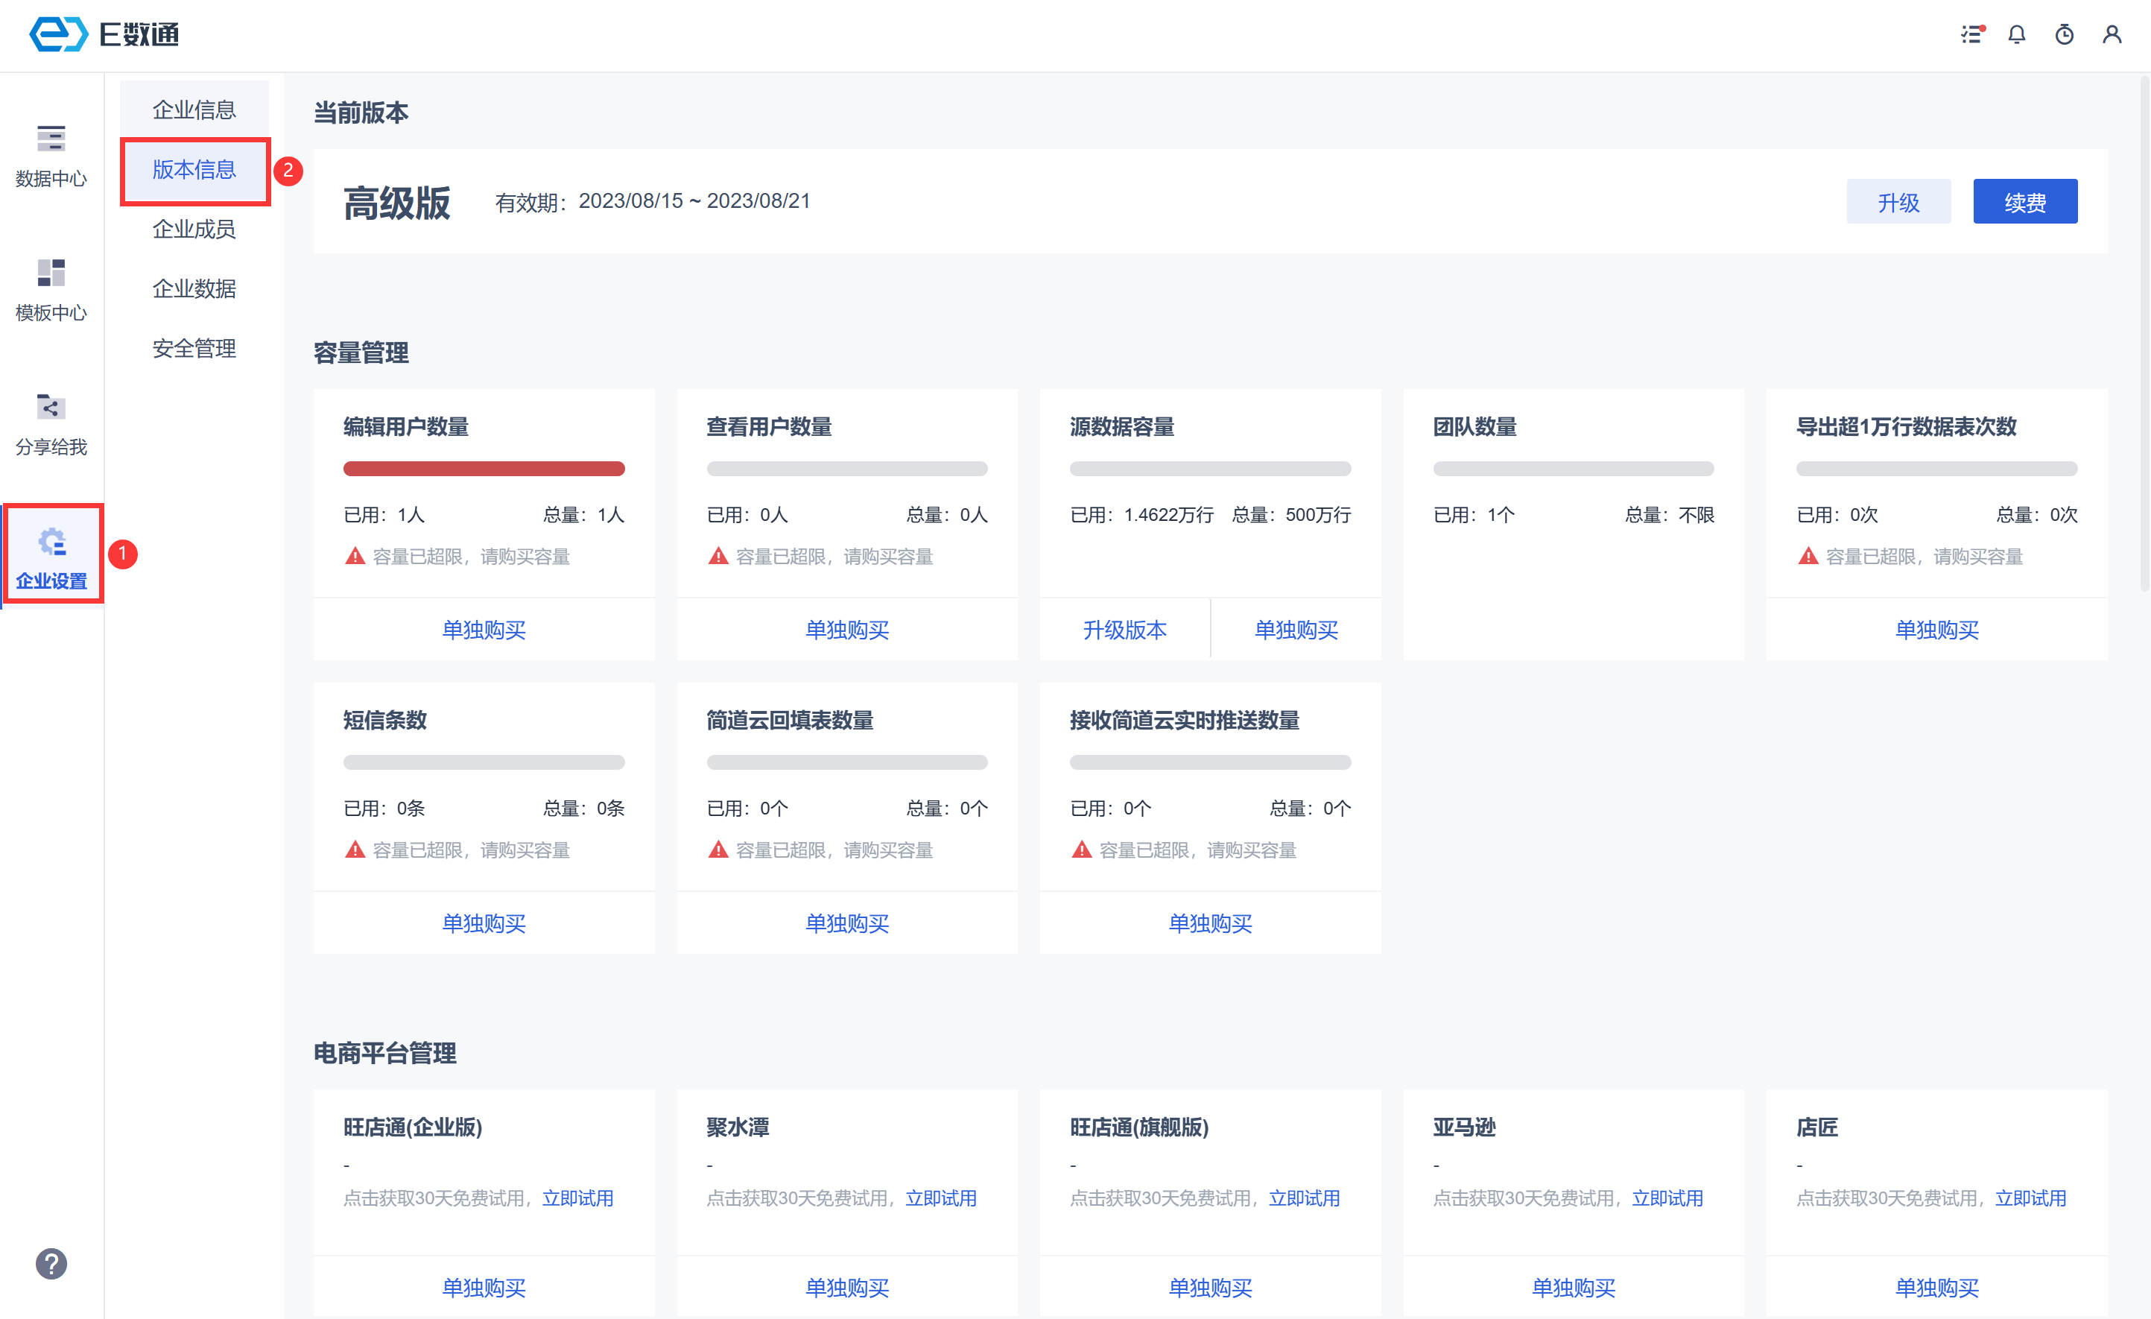The image size is (2151, 1319).
Task: Click the timer clock icon
Action: [x=2064, y=34]
